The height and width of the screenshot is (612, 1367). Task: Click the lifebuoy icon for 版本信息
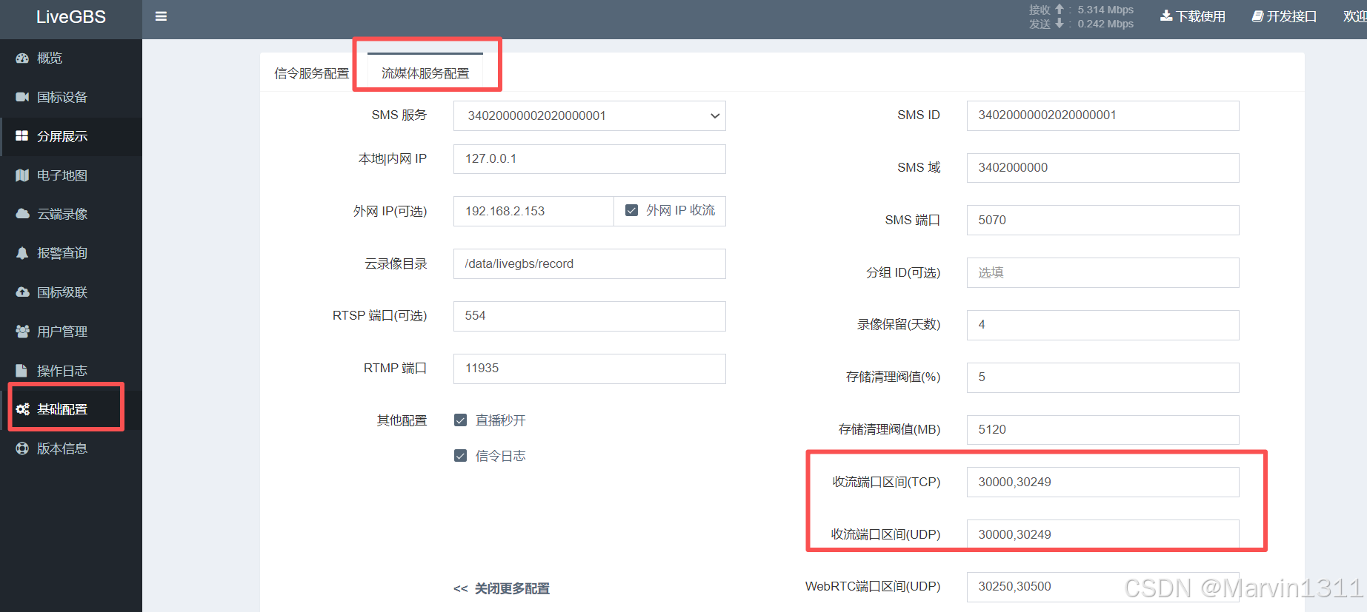tap(22, 448)
